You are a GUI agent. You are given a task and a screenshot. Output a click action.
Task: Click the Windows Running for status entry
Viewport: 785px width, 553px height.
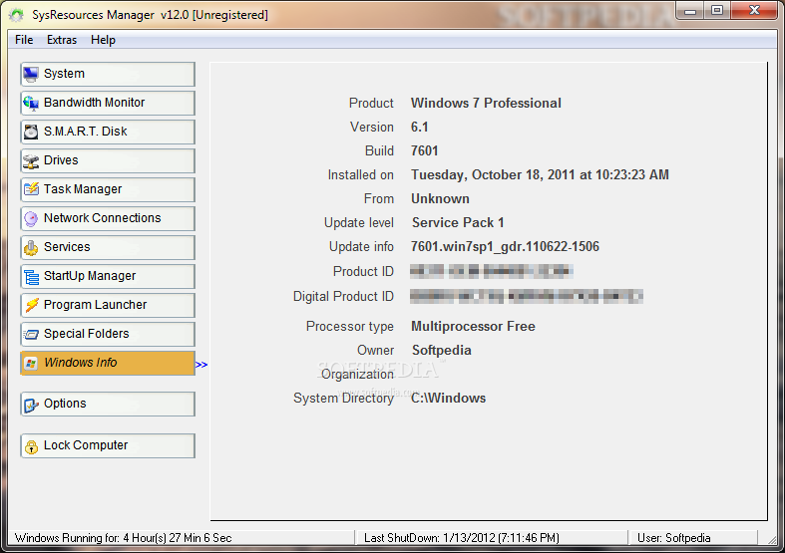pos(123,538)
